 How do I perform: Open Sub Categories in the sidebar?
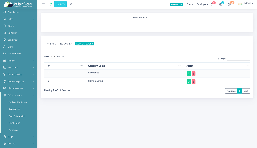[x=17, y=116]
